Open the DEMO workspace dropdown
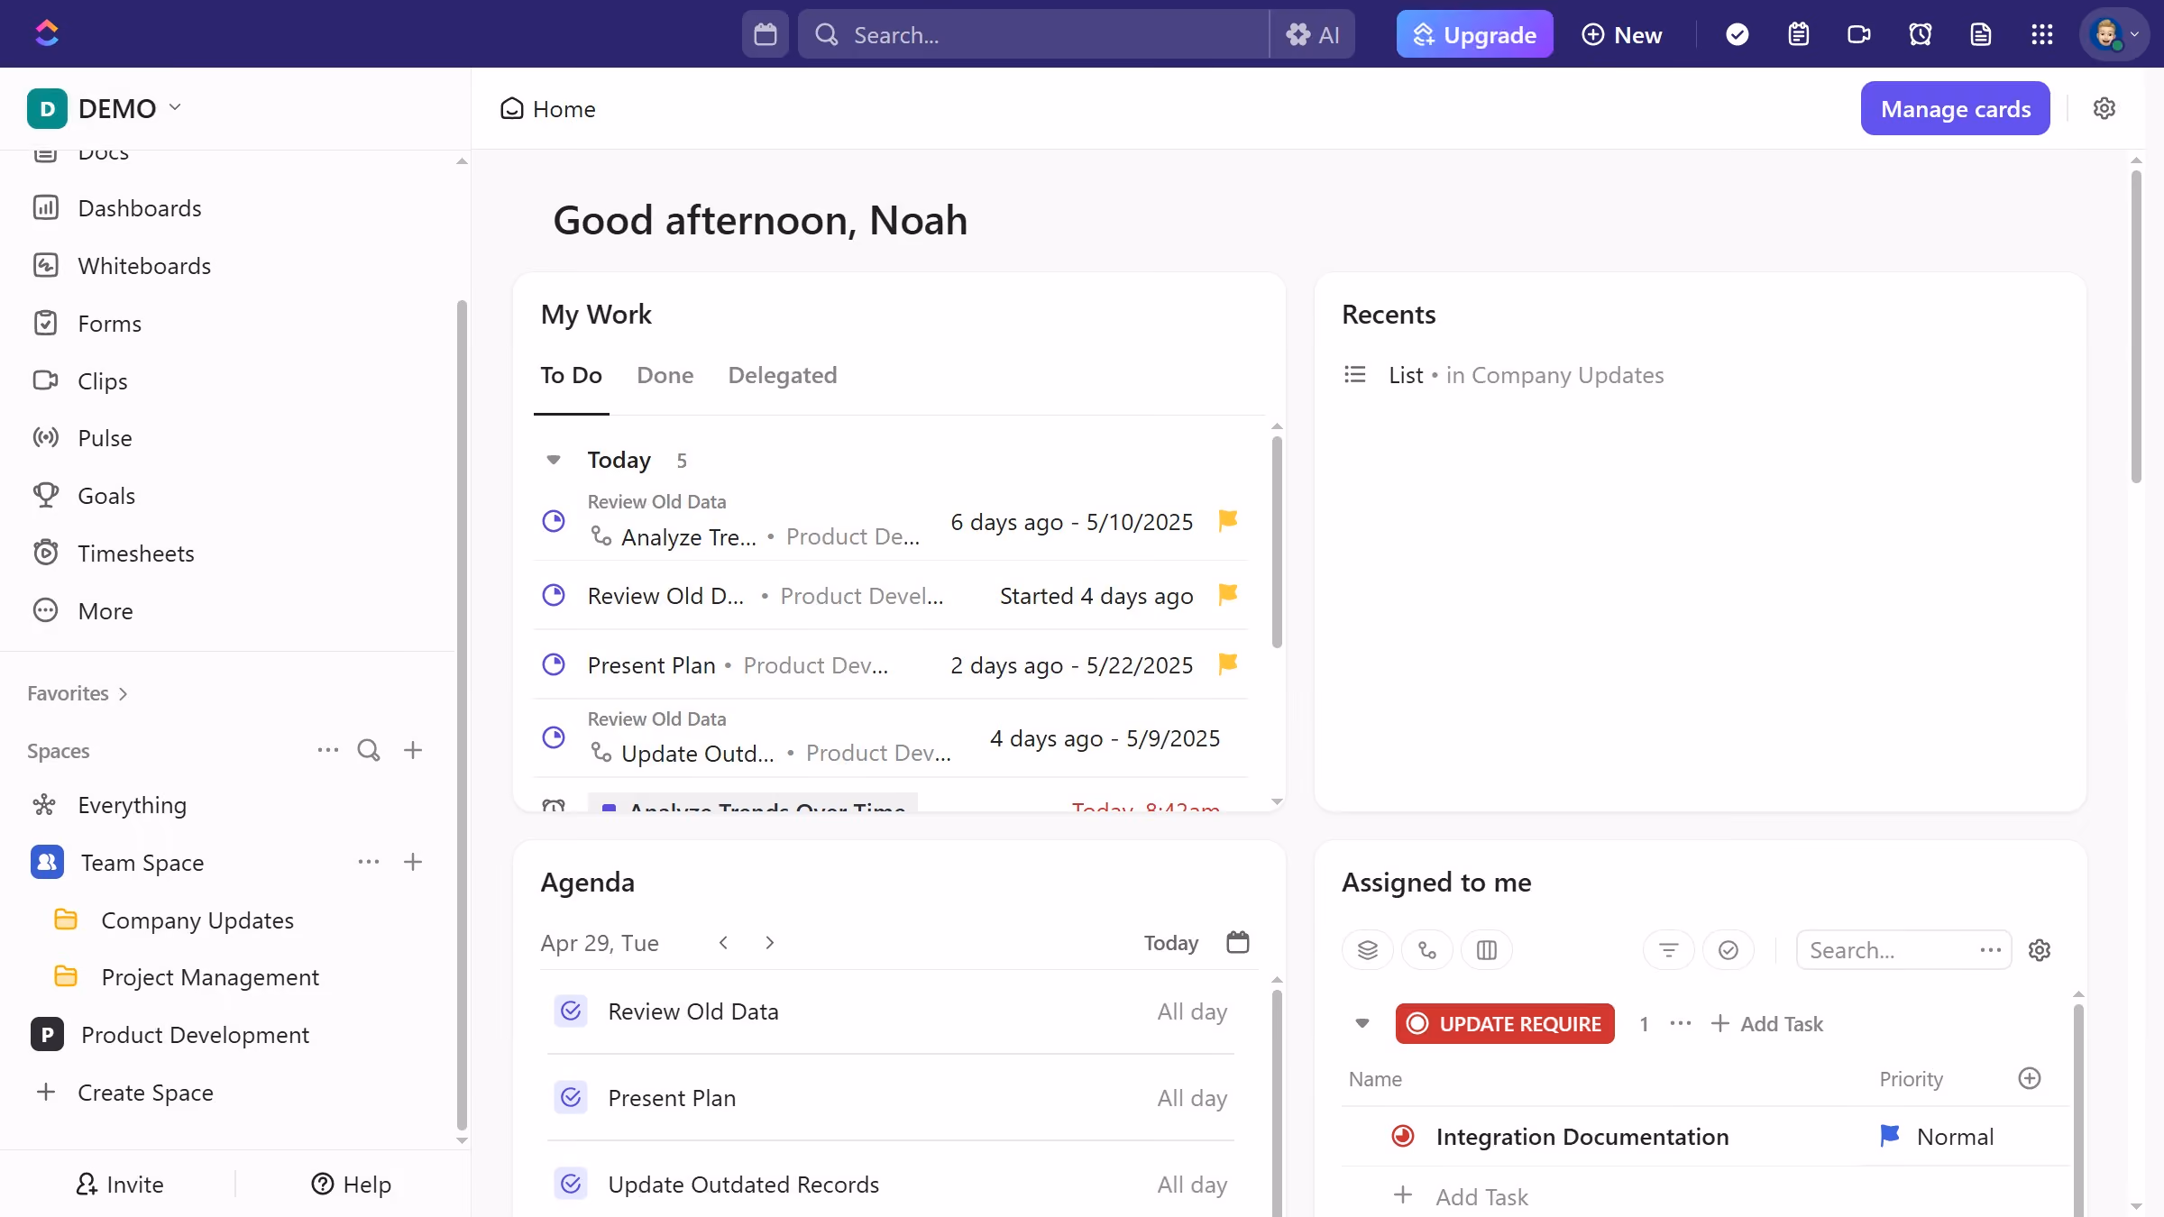Image resolution: width=2164 pixels, height=1217 pixels. pyautogui.click(x=105, y=108)
